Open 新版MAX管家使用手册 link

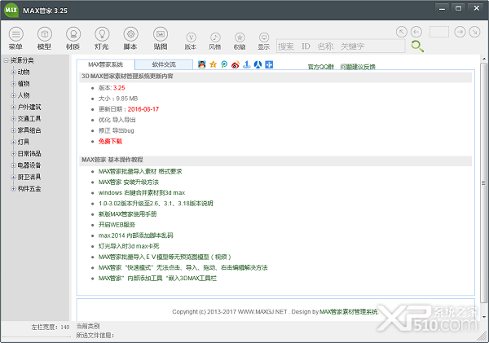coord(128,214)
